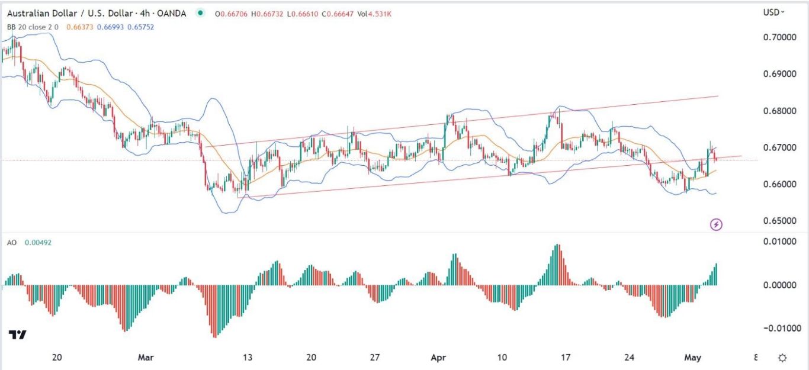
Task: Click the Mar label on time axis
Action: pos(145,358)
